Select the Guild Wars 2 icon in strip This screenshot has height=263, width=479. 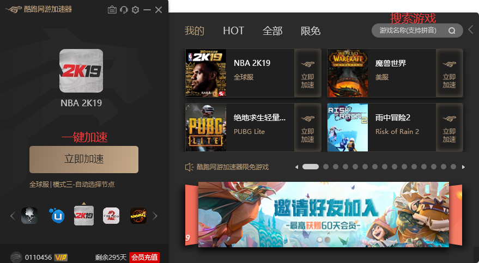pyautogui.click(x=111, y=216)
